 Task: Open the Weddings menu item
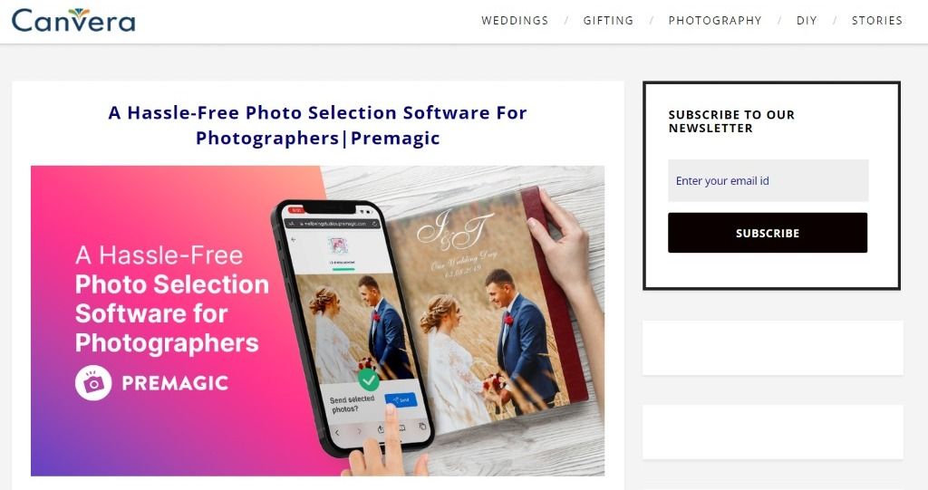click(515, 21)
